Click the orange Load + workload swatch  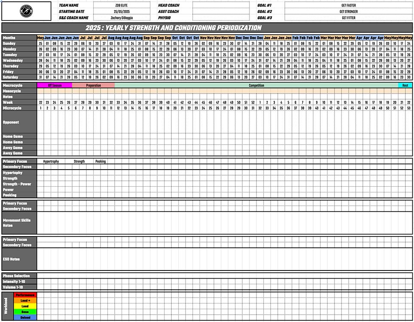tap(25, 301)
